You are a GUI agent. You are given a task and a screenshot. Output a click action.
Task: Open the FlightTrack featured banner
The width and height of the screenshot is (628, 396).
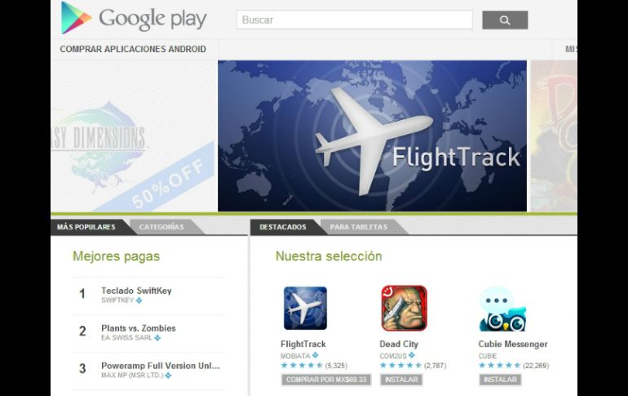pos(372,136)
